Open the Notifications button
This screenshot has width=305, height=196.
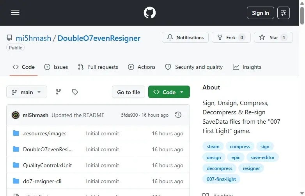tap(185, 37)
